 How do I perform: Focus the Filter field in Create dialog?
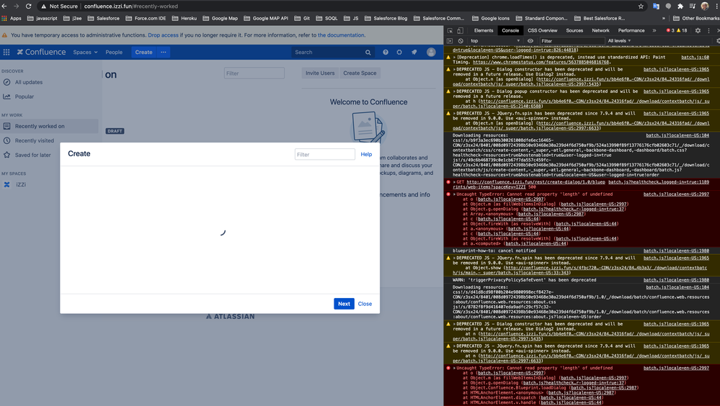(x=324, y=155)
